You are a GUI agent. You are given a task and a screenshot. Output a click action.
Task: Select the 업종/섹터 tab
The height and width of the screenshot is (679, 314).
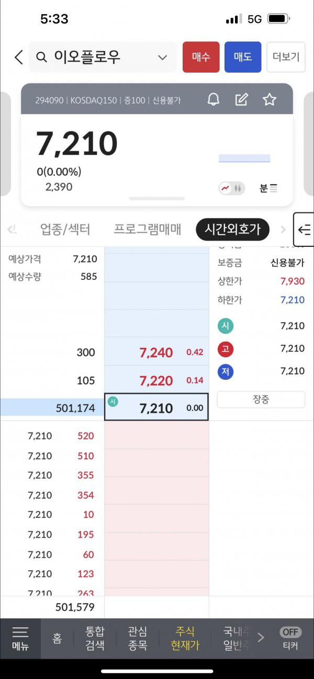(x=65, y=229)
